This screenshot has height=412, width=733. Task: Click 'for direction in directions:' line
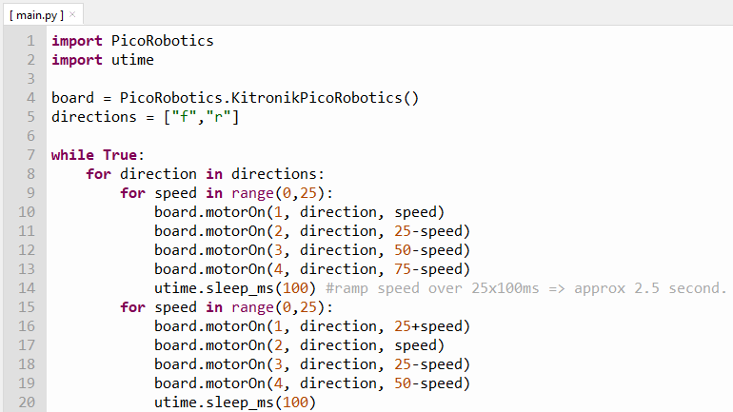click(x=205, y=174)
